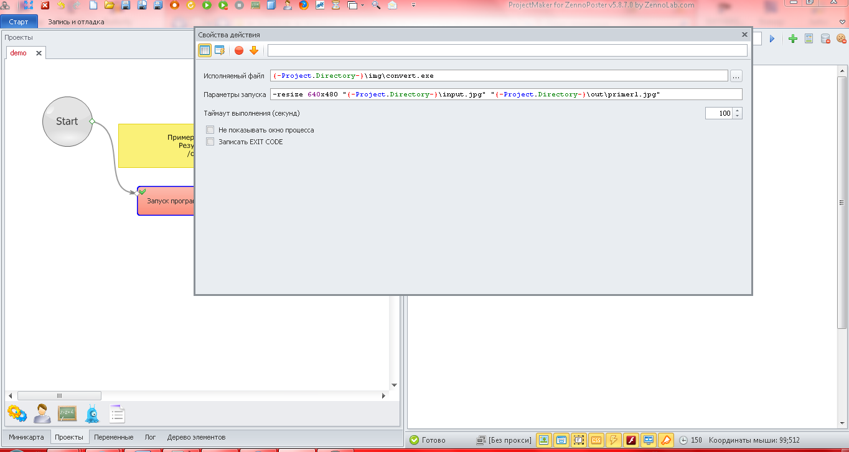Enable 'Не показывать окно процесса' checkbox
The height and width of the screenshot is (452, 849).
coord(210,130)
